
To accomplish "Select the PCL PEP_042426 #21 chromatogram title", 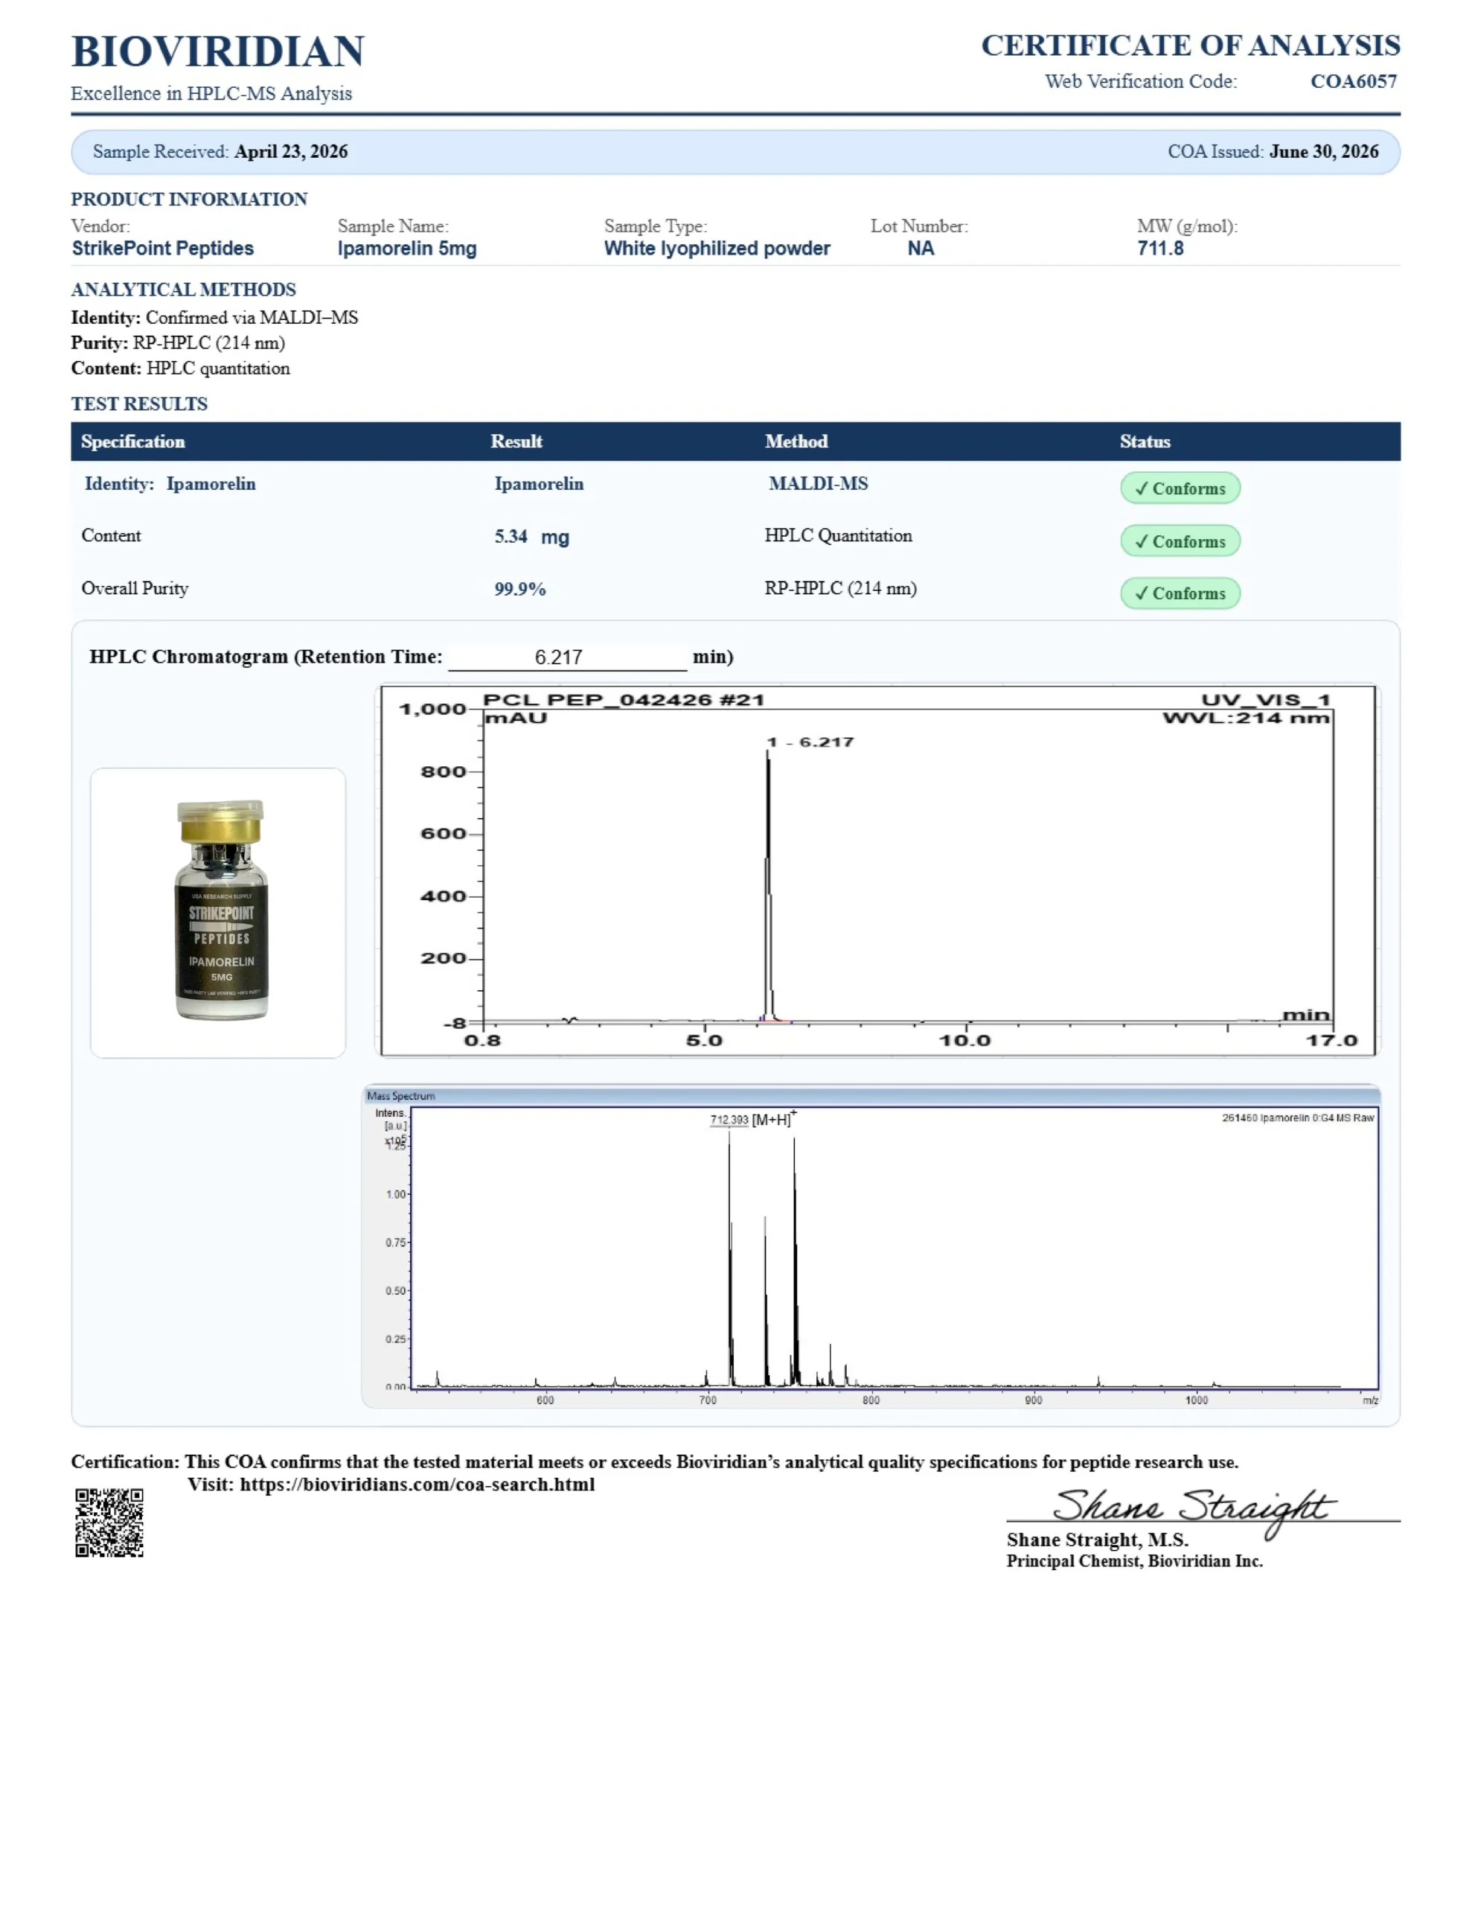I will coord(624,700).
